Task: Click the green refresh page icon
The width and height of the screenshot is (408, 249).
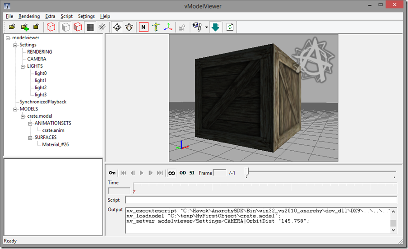Action: 230,27
